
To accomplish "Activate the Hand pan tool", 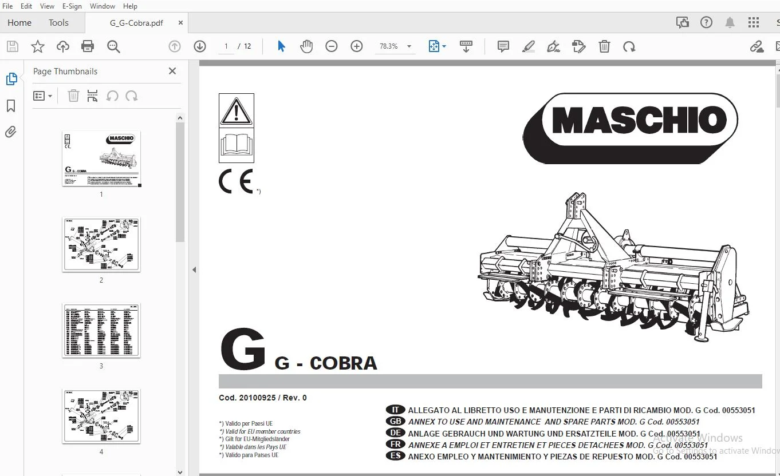I will pos(306,46).
